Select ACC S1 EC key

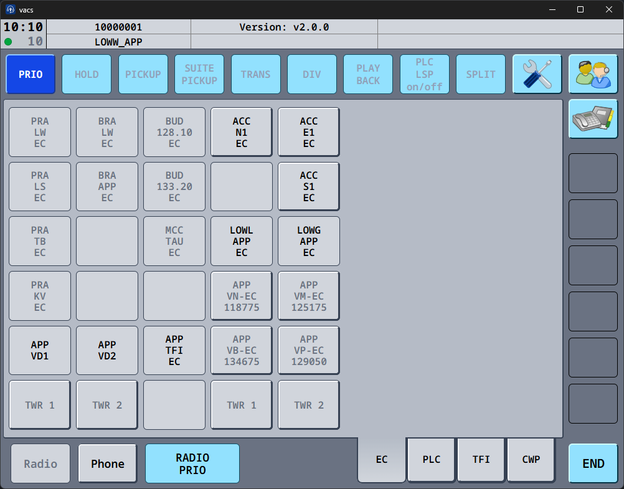[309, 187]
